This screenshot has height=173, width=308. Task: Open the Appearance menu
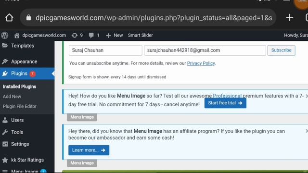pyautogui.click(x=24, y=62)
